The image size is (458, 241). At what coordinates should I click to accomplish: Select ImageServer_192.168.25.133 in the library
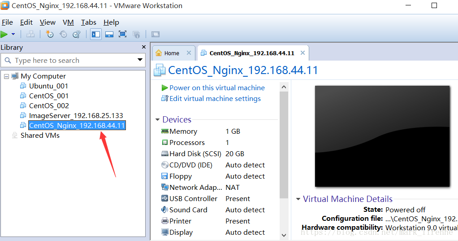tap(76, 115)
